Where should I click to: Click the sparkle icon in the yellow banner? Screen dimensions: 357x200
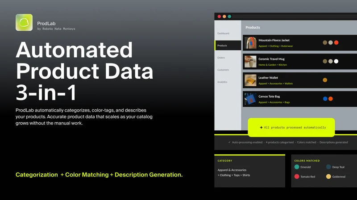coord(261,128)
